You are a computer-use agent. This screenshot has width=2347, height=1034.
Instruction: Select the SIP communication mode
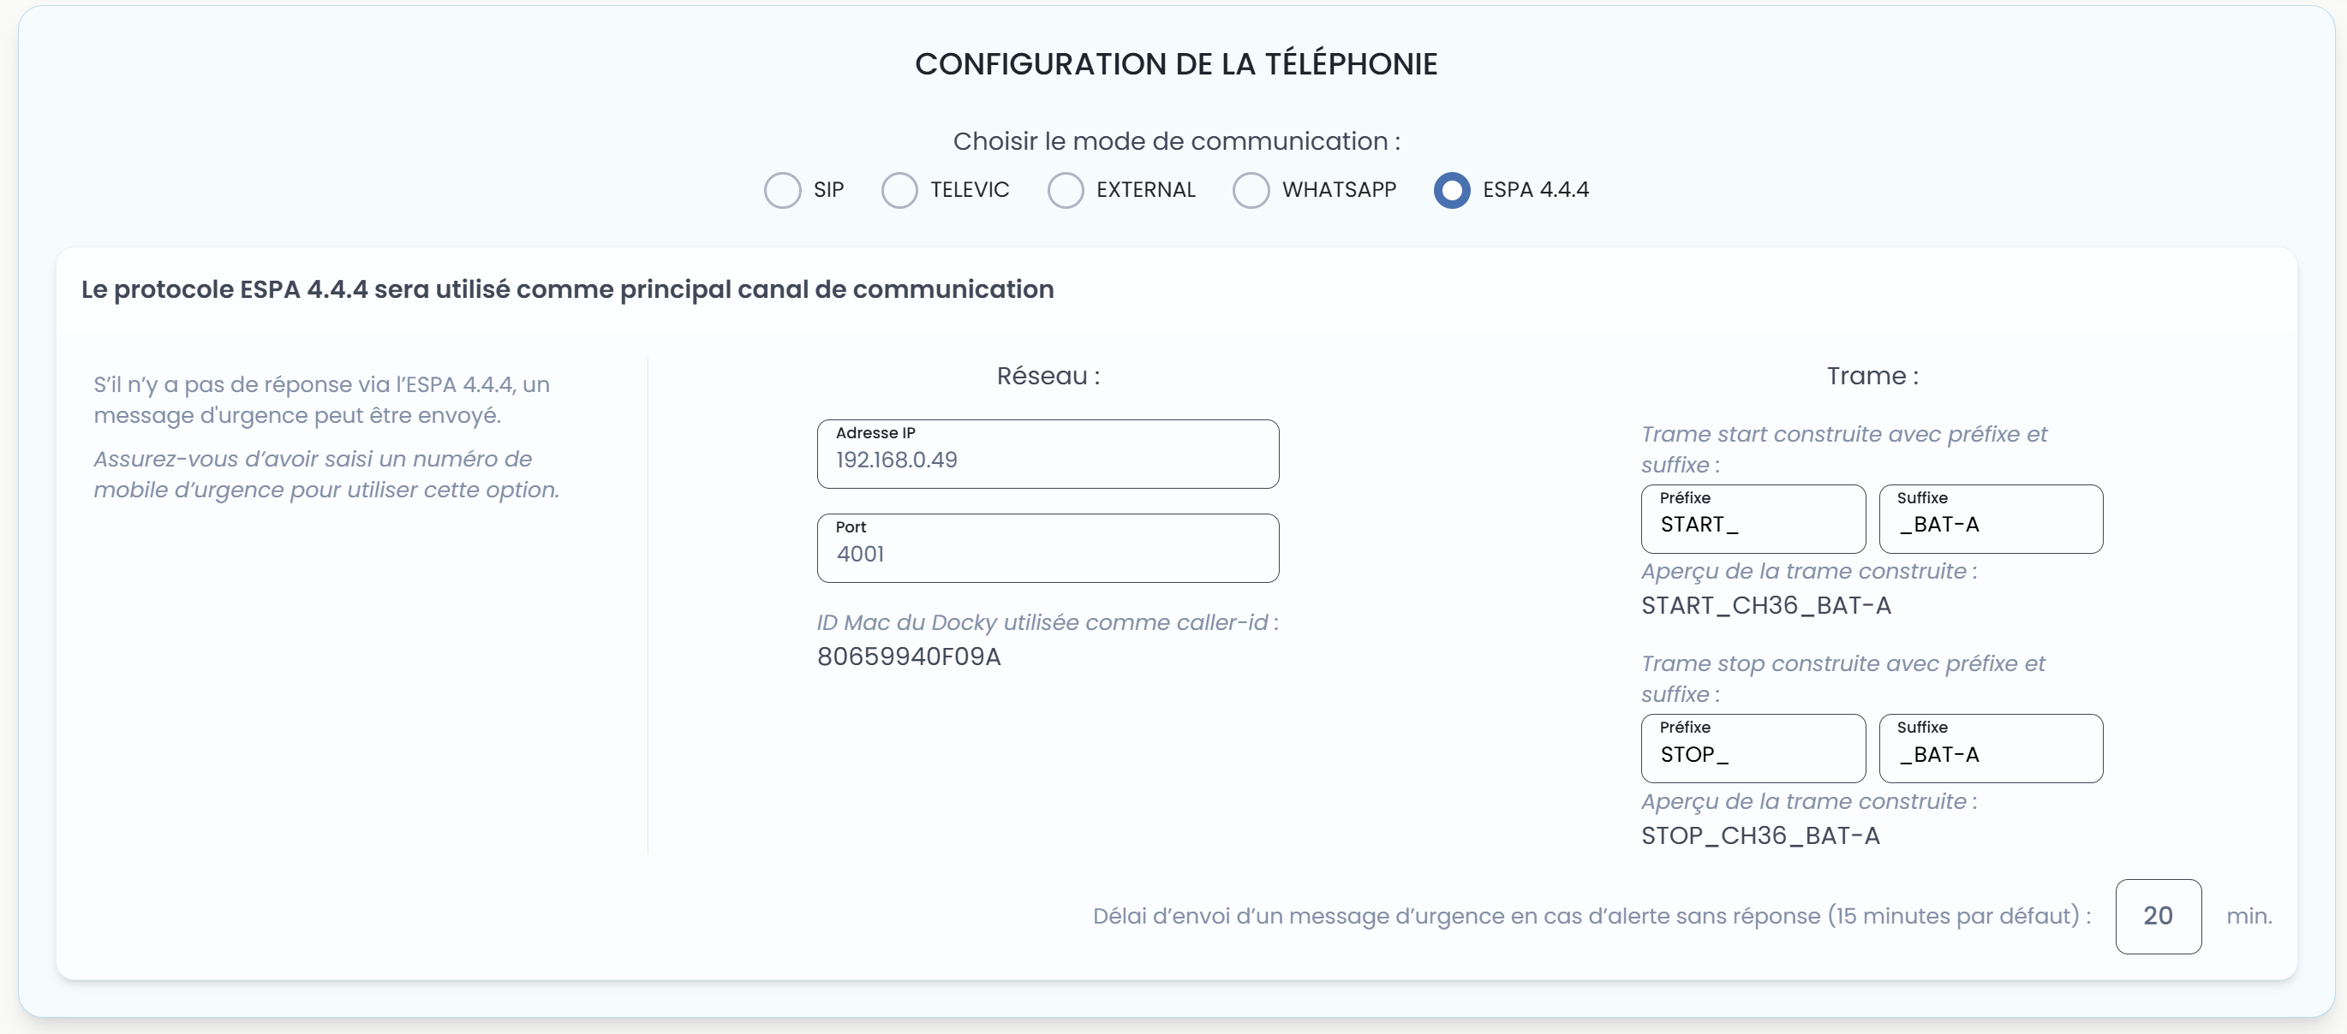782,189
